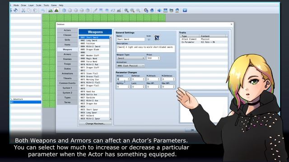Open the Layer menu

pyautogui.click(x=31, y=5)
